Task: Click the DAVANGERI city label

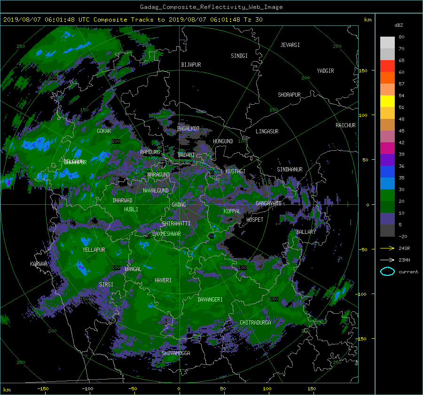Action: 210,300
